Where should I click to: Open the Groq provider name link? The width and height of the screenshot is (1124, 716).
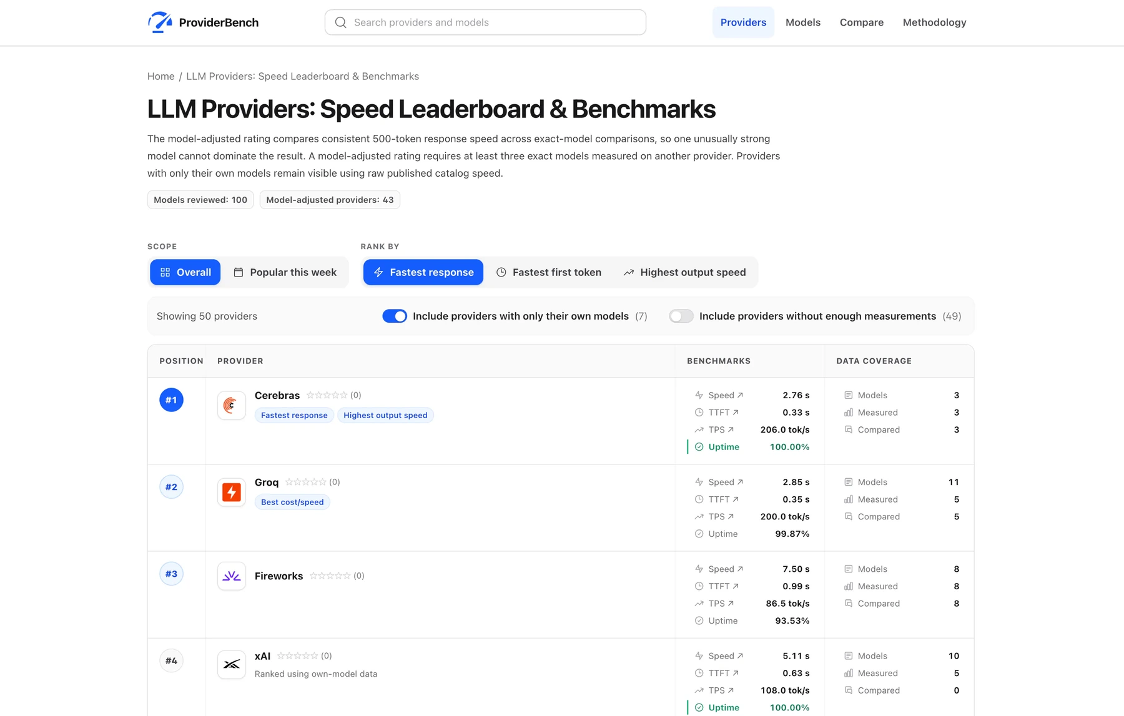click(267, 482)
